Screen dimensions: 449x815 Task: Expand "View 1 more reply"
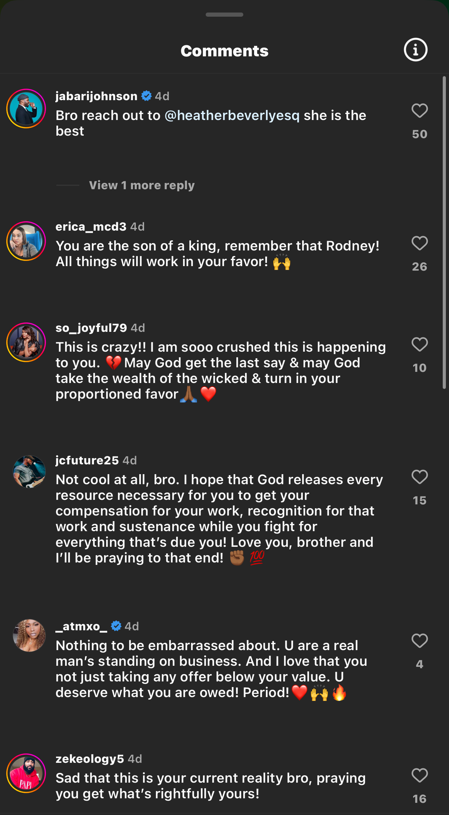tap(142, 185)
